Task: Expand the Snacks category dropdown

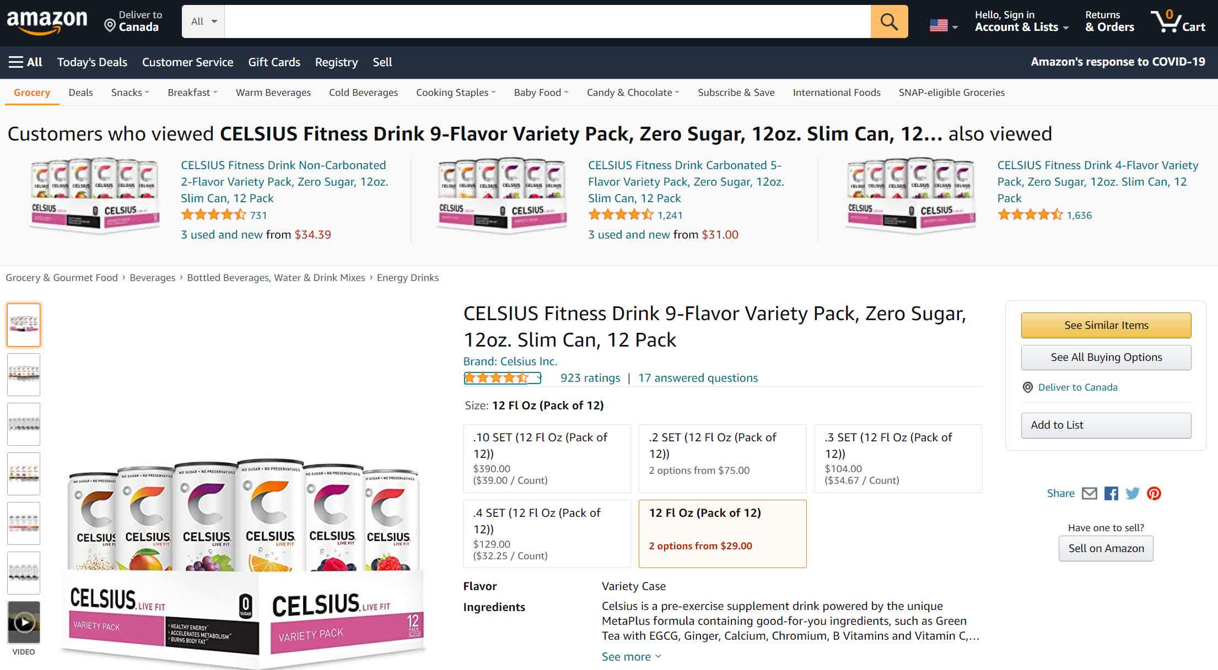Action: click(x=130, y=92)
